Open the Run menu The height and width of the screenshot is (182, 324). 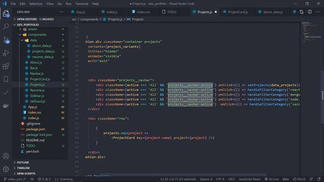[x=68, y=4]
